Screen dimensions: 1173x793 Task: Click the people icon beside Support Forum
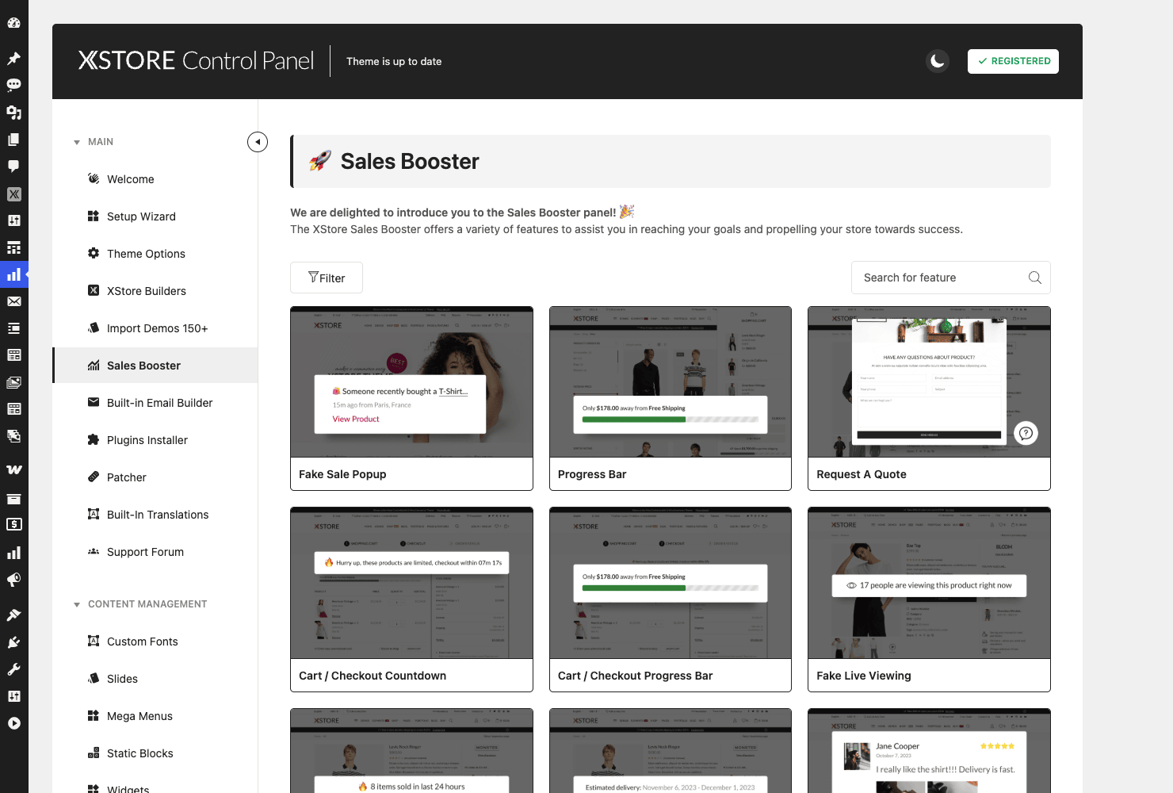pyautogui.click(x=94, y=551)
